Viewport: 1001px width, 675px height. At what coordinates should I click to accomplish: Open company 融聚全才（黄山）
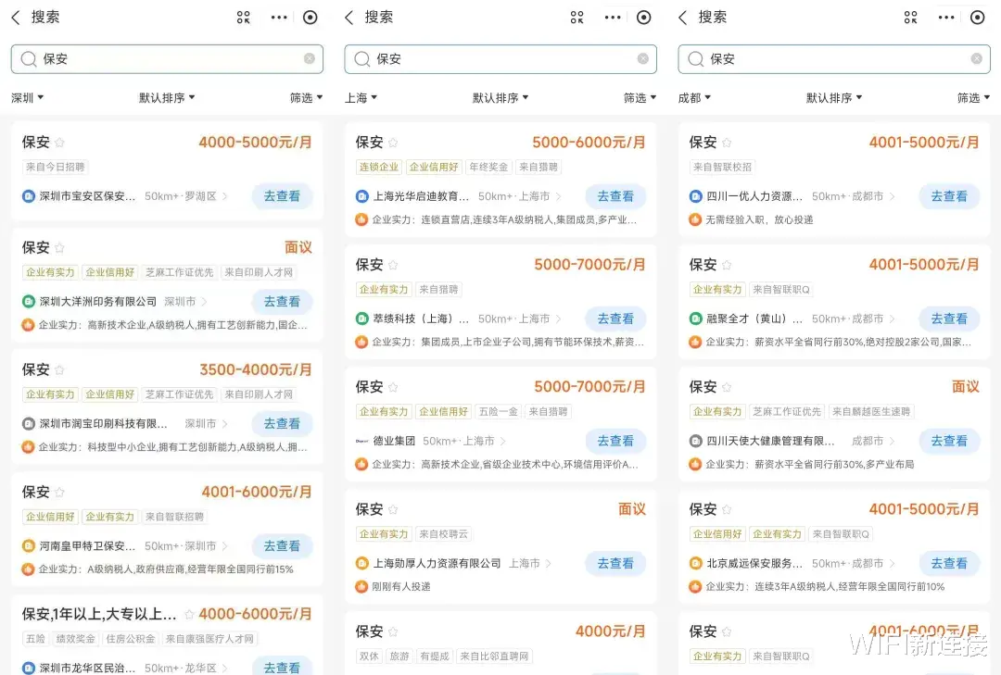(x=754, y=319)
